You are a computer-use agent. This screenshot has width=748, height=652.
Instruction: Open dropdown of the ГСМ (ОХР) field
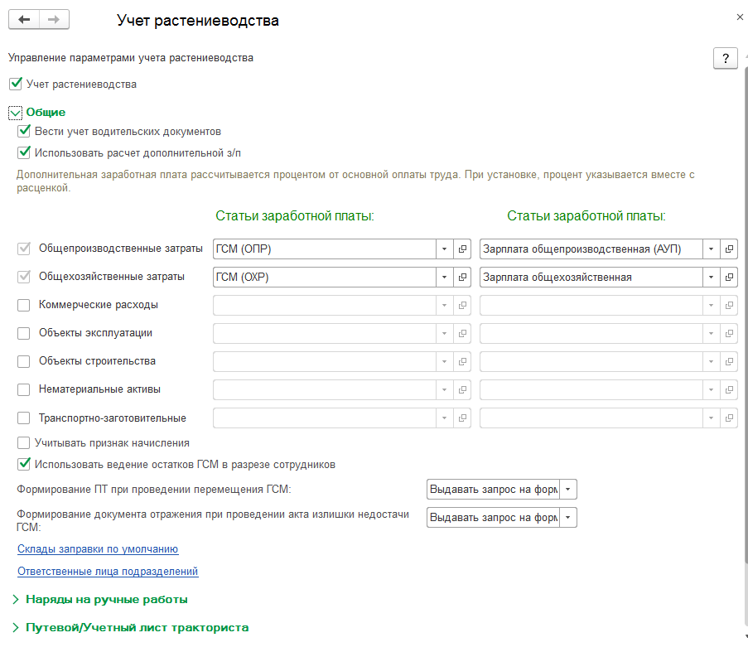click(444, 277)
